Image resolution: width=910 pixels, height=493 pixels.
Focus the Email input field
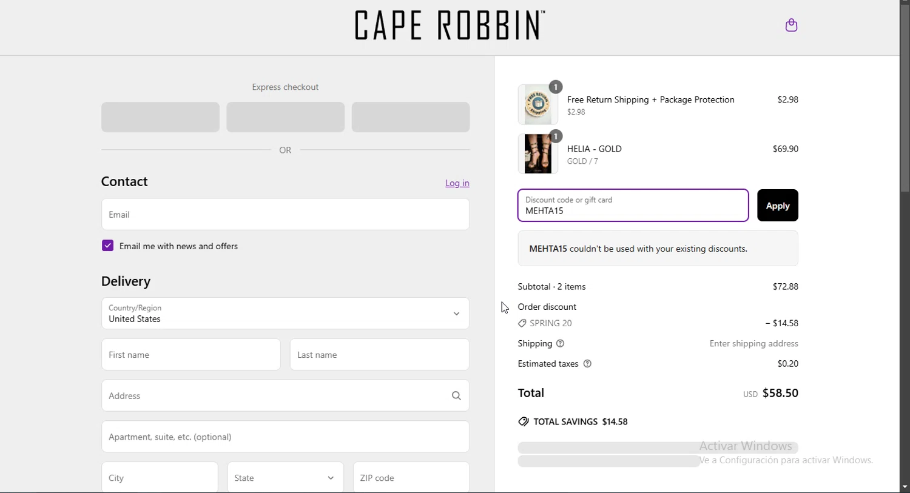pos(285,214)
